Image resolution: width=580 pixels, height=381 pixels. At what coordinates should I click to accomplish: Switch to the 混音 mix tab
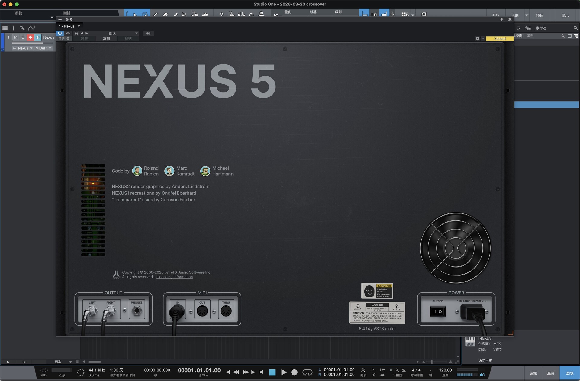550,373
